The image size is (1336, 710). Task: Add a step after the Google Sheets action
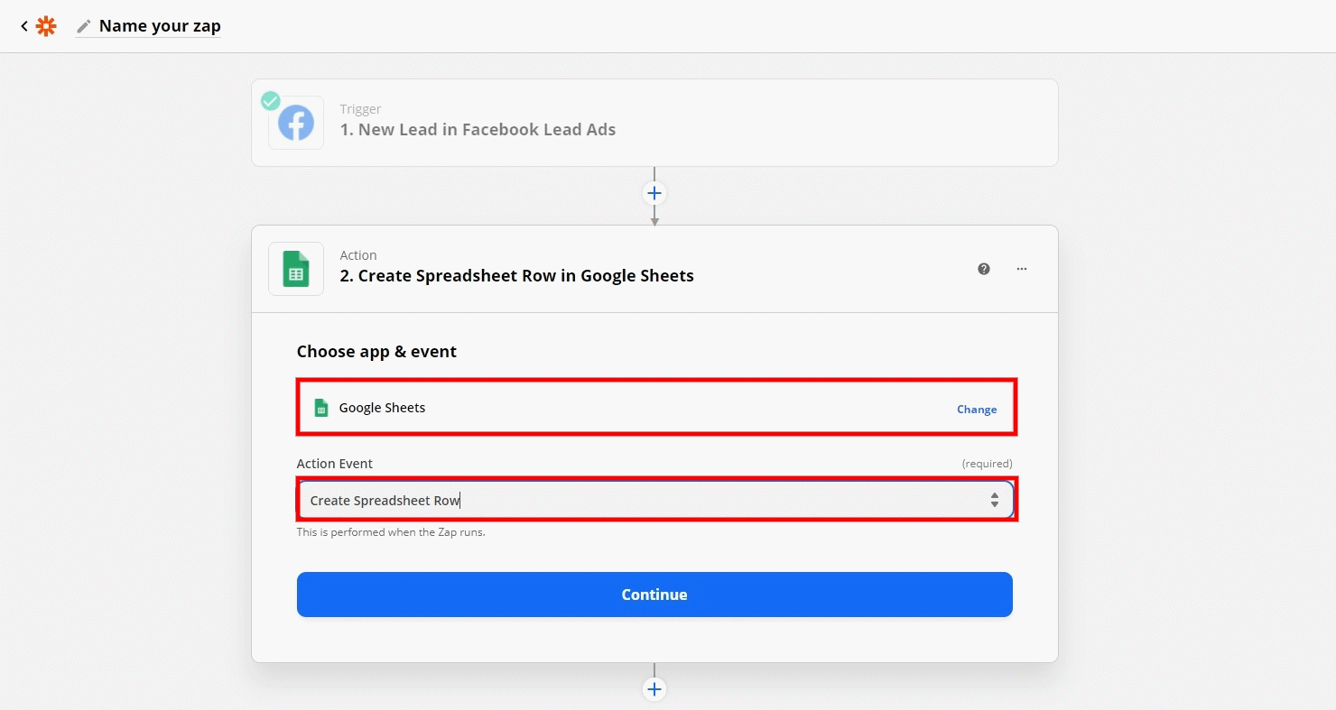pos(654,689)
